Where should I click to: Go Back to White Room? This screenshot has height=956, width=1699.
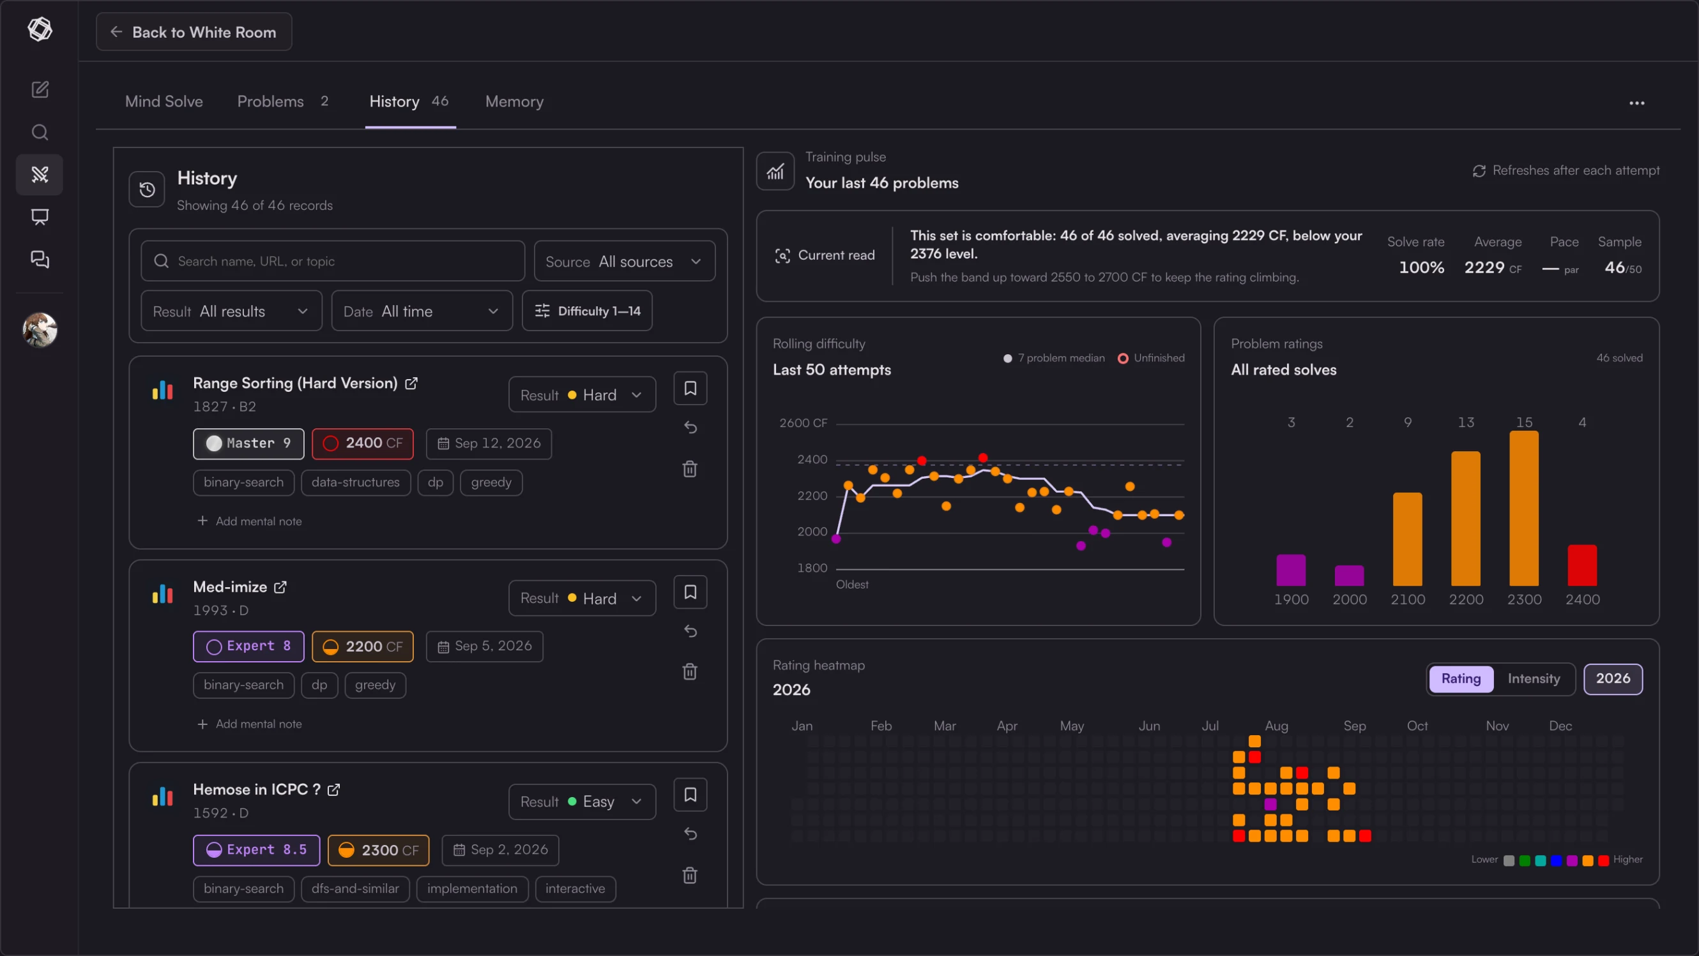194,32
